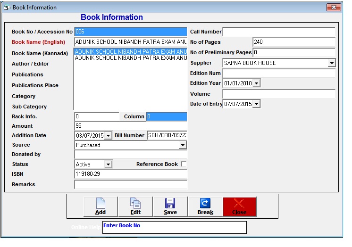Click the Amount input field

(131, 126)
